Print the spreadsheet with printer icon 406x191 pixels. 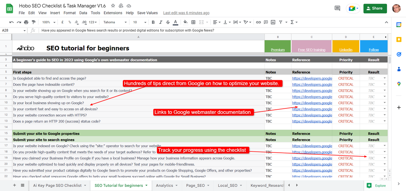pos(26,22)
